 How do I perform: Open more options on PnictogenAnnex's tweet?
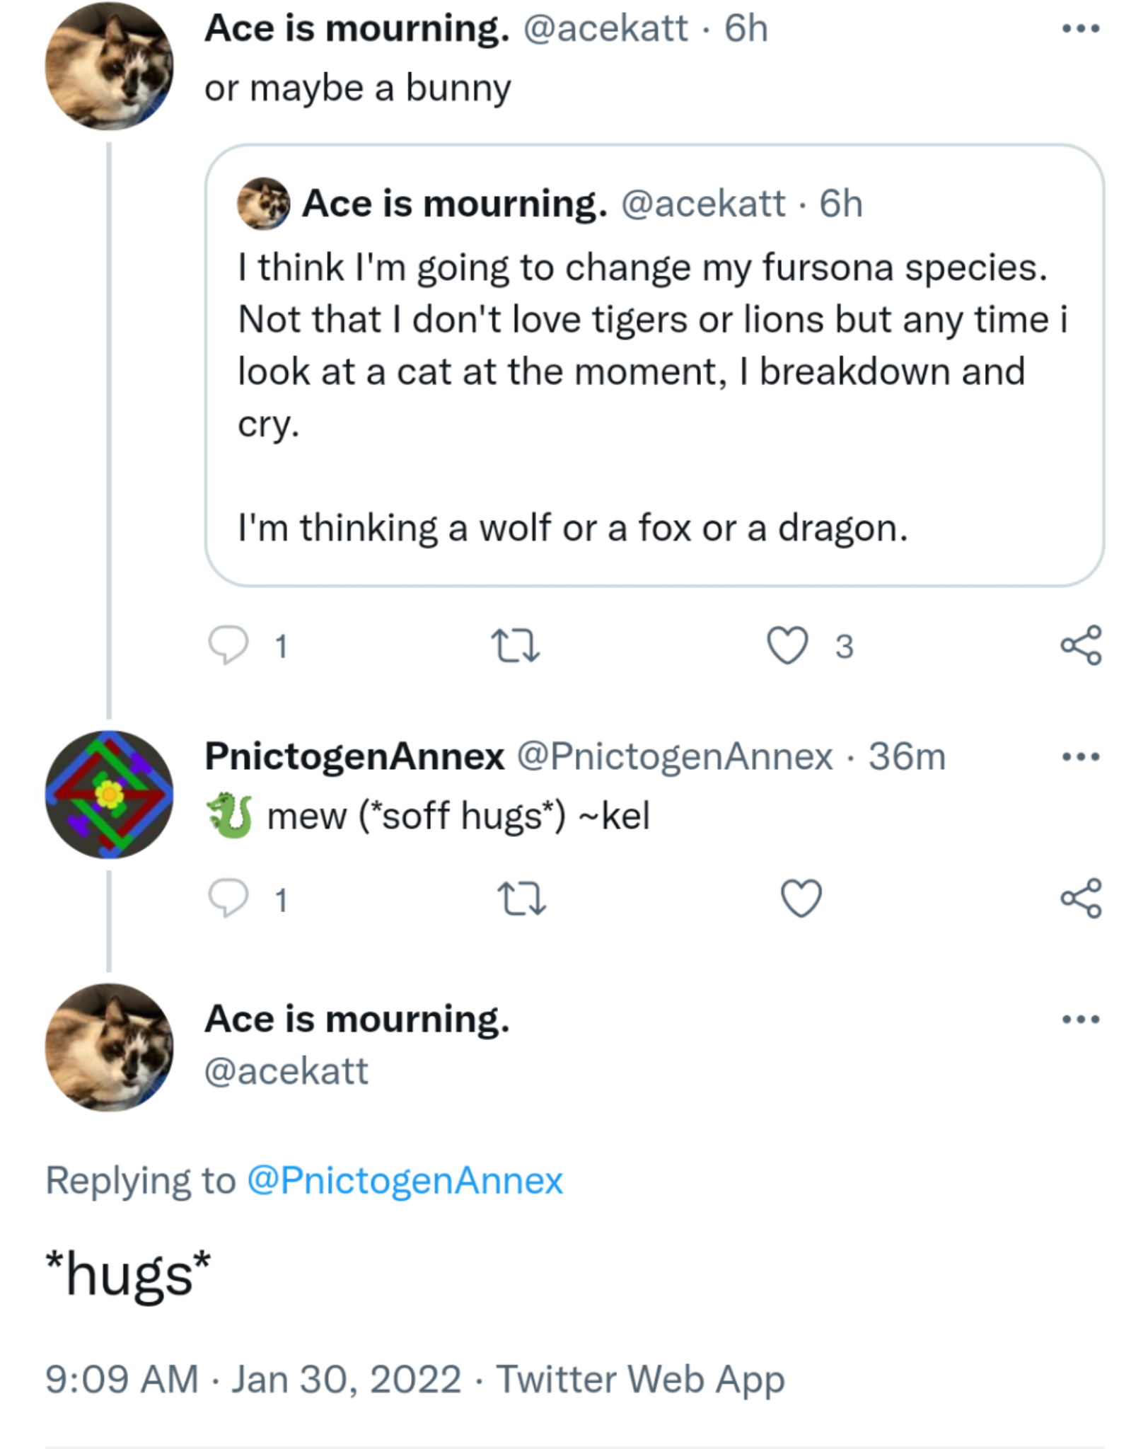1081,756
